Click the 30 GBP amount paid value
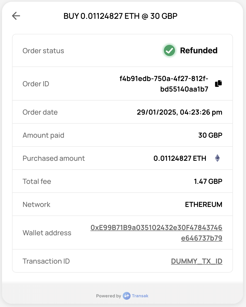246x307 pixels. [210, 135]
